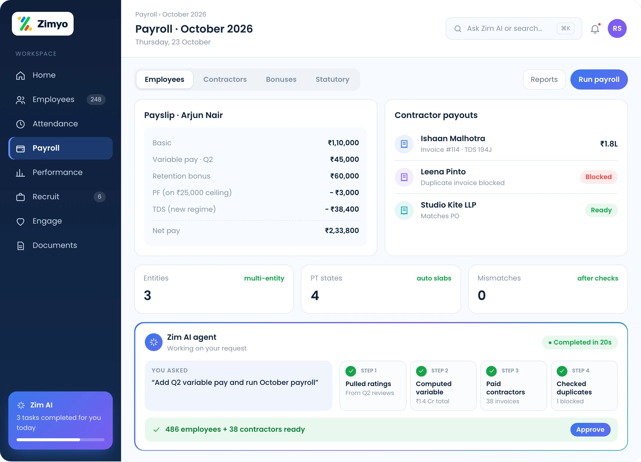Click the auto slabs label
Screen dimensions: 641x462
point(434,278)
